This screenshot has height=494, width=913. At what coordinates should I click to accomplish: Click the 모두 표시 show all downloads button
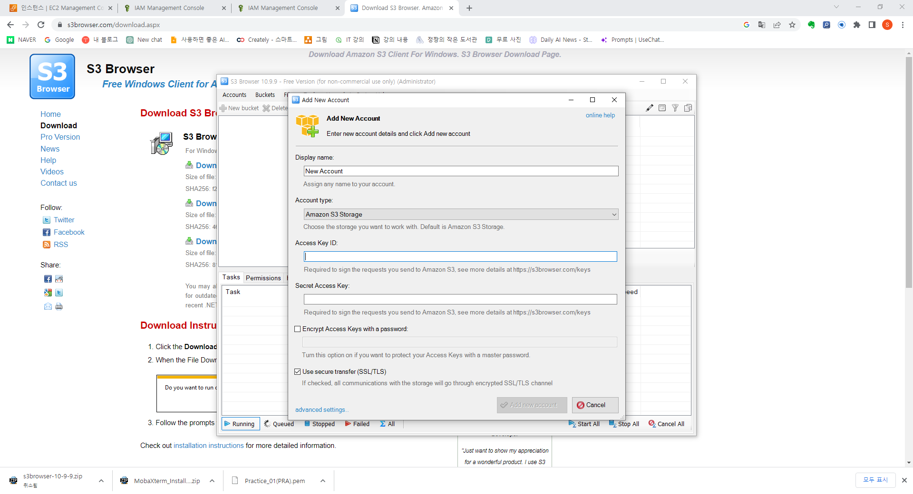875,480
